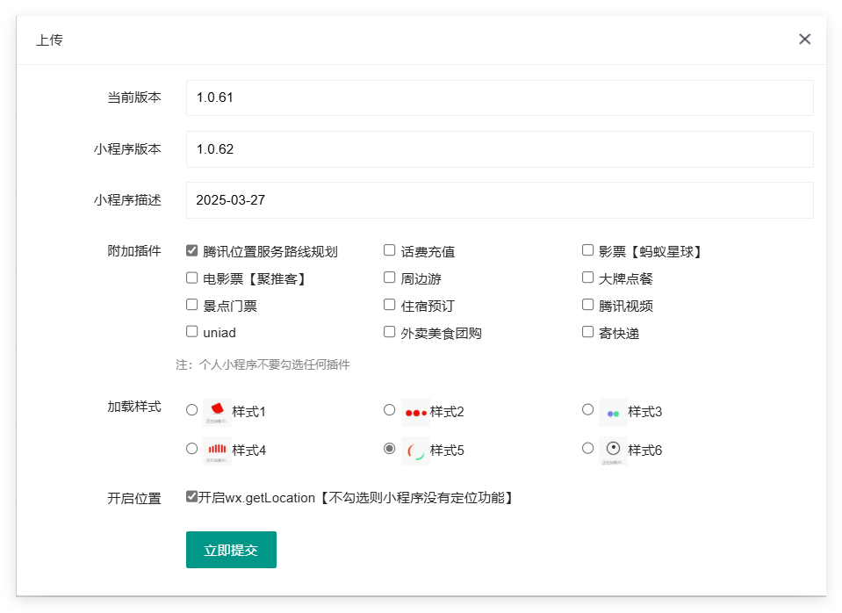
Task: Click the 附加插件 label
Action: click(x=134, y=251)
